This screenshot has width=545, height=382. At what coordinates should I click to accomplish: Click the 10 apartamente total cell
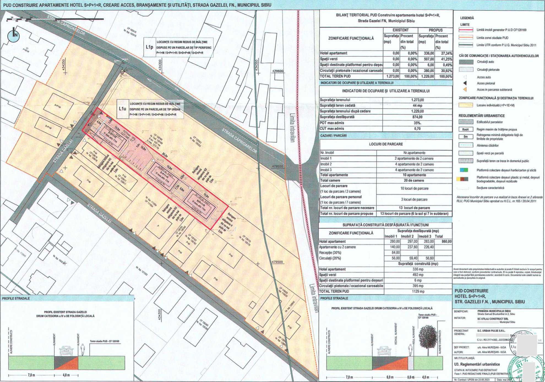414,175
